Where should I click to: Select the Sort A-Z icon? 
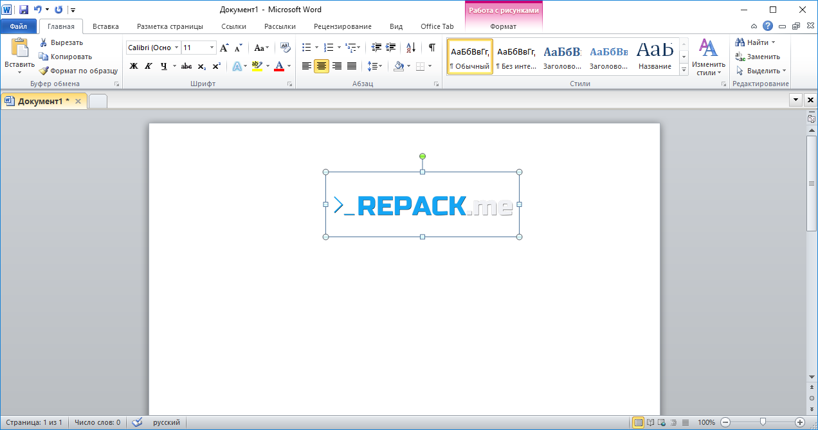412,48
